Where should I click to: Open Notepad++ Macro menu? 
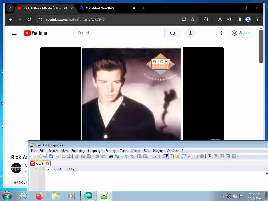tap(136, 151)
